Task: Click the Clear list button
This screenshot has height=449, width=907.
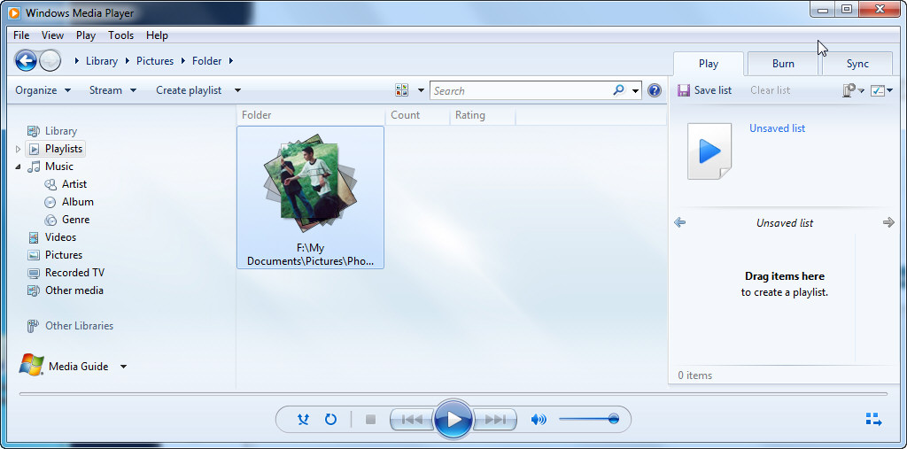Action: [x=770, y=90]
